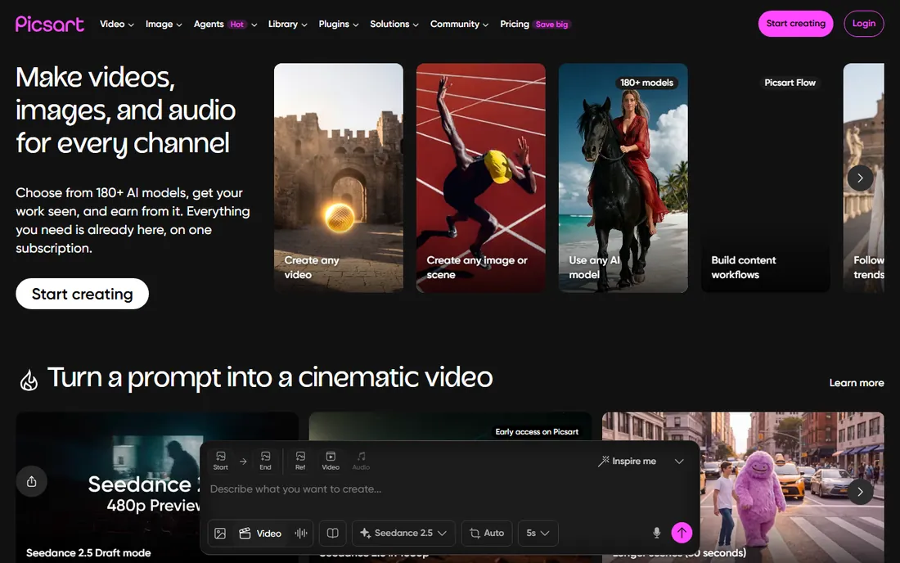This screenshot has height=563, width=900.
Task: Click the share icon on Seedance card
Action: [32, 481]
